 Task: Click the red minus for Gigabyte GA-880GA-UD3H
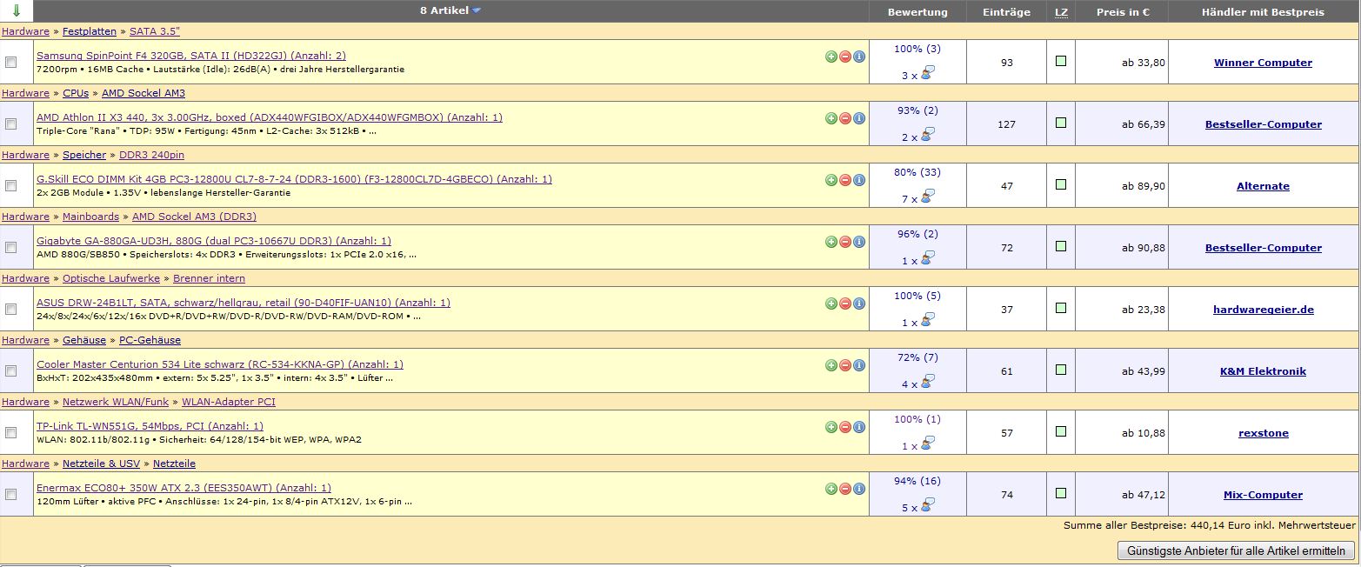click(x=845, y=242)
